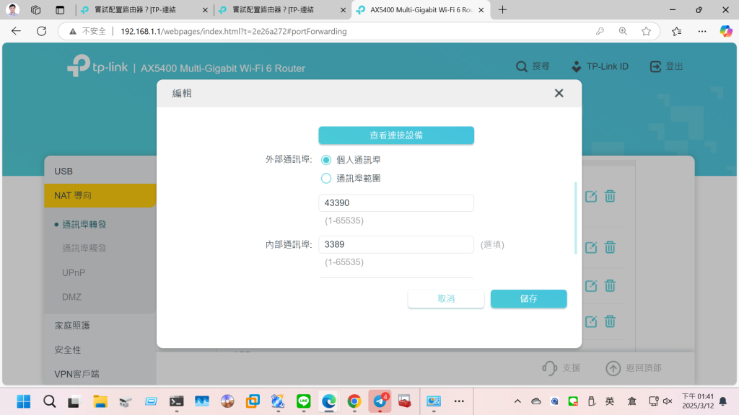Click the browser favorites star icon
The image size is (739, 415).
646,31
